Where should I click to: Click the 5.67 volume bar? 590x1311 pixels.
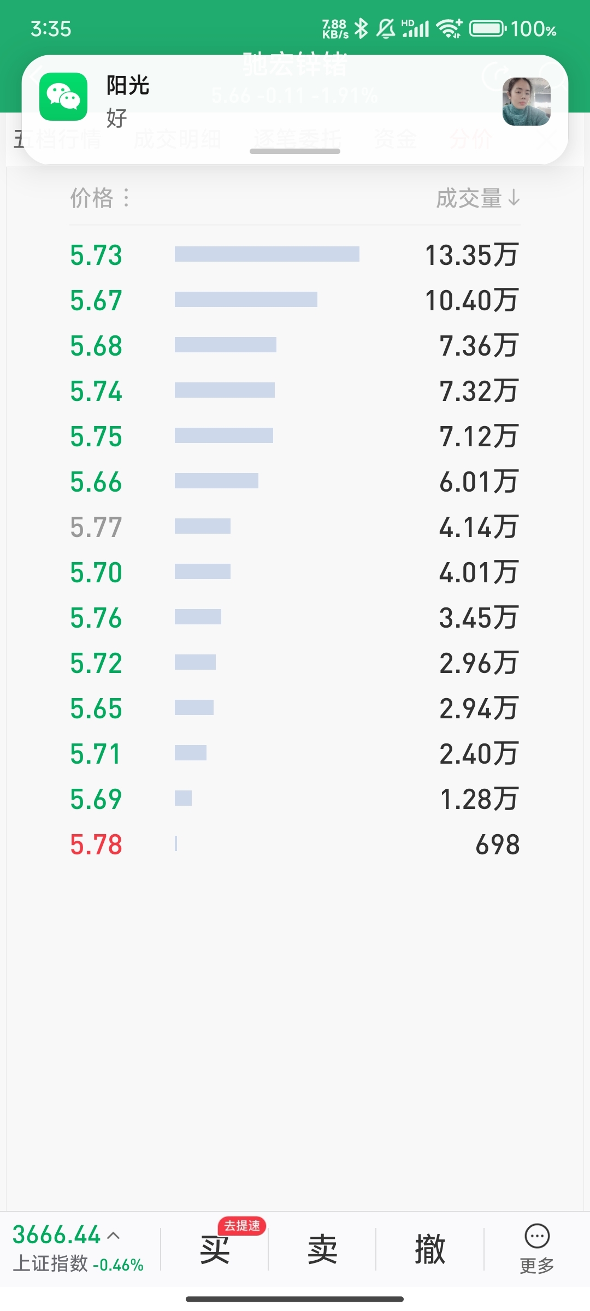tap(246, 299)
